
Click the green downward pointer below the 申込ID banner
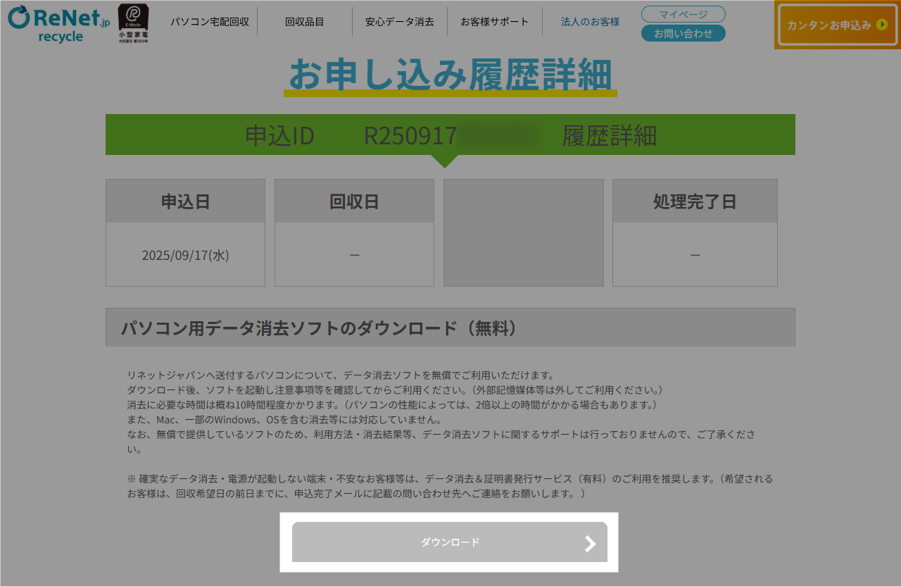coord(444,161)
